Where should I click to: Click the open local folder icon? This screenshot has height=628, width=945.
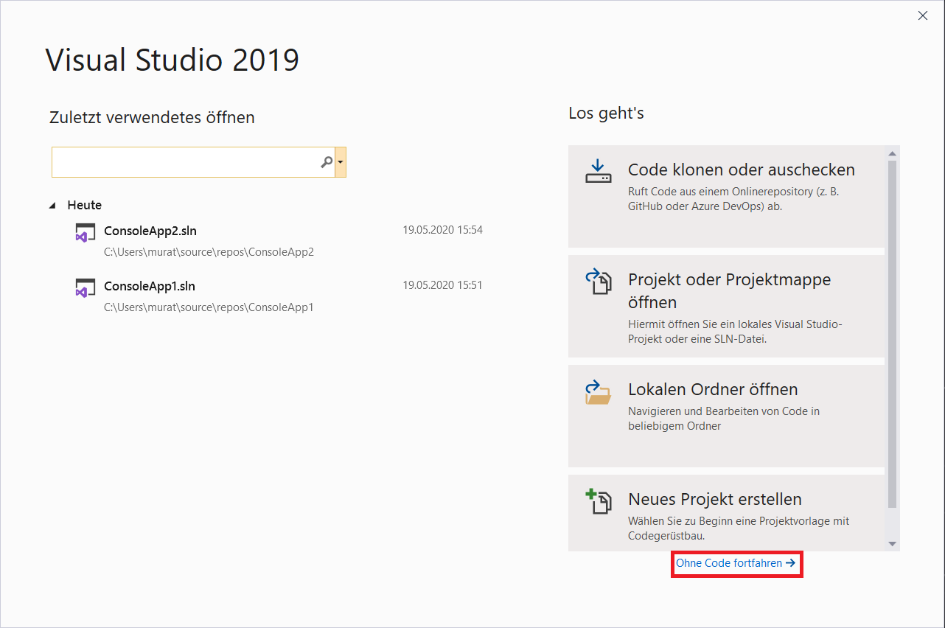(x=598, y=392)
